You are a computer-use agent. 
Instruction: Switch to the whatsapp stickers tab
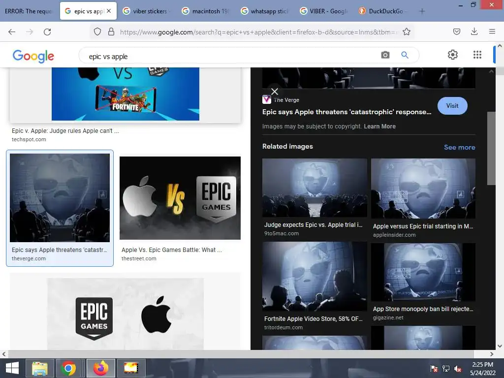point(264,11)
